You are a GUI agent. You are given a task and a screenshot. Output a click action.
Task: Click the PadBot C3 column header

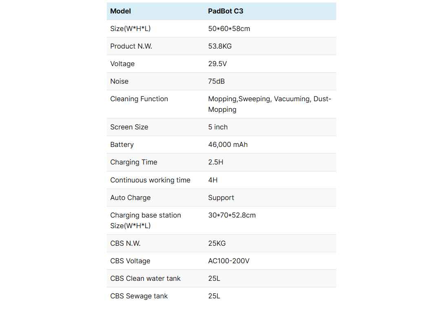(225, 11)
